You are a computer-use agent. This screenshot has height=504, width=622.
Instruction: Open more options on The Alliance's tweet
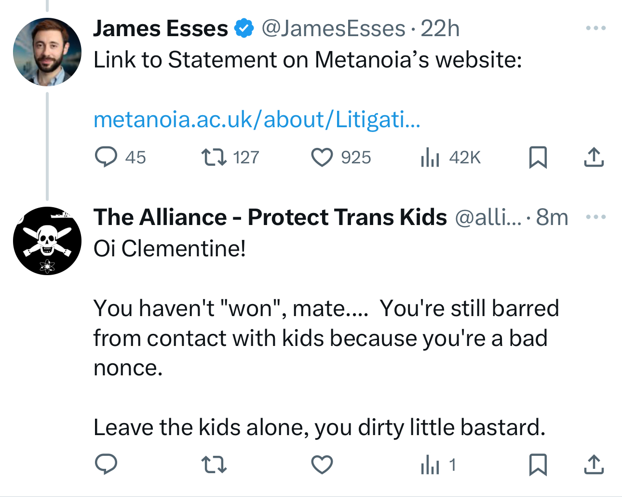pos(596,217)
